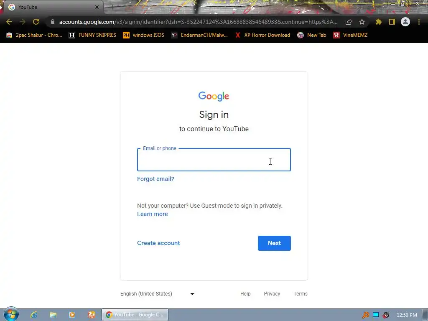Select the YouTube - Google Chrome taskbar button
Image resolution: width=428 pixels, height=321 pixels.
point(135,315)
